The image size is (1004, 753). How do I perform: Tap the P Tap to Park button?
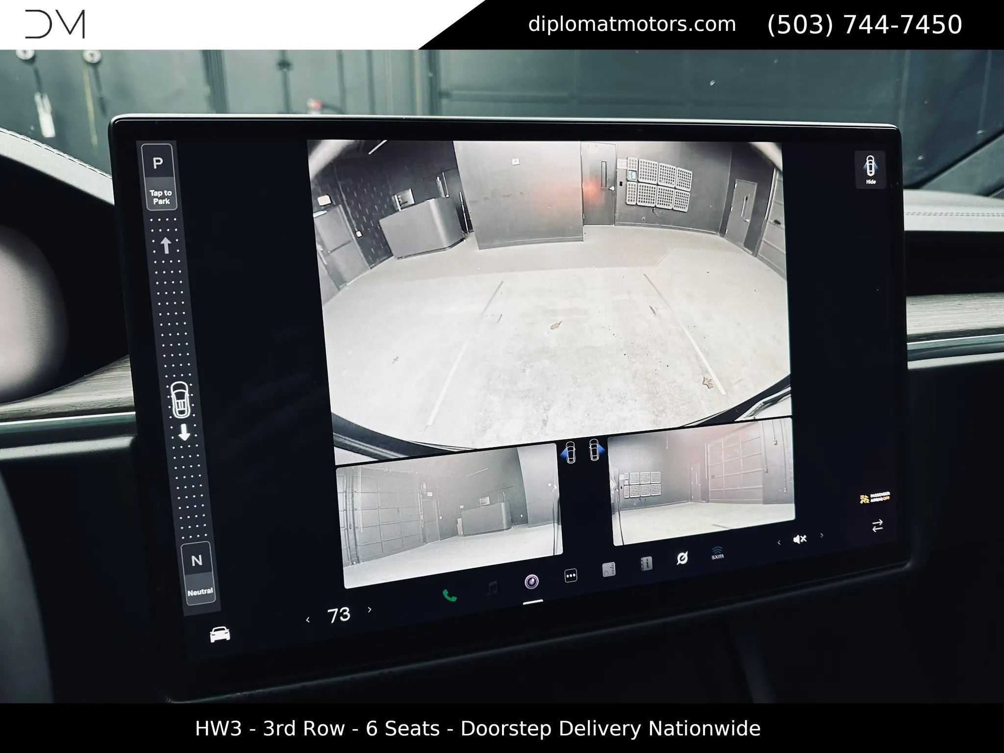tap(159, 177)
